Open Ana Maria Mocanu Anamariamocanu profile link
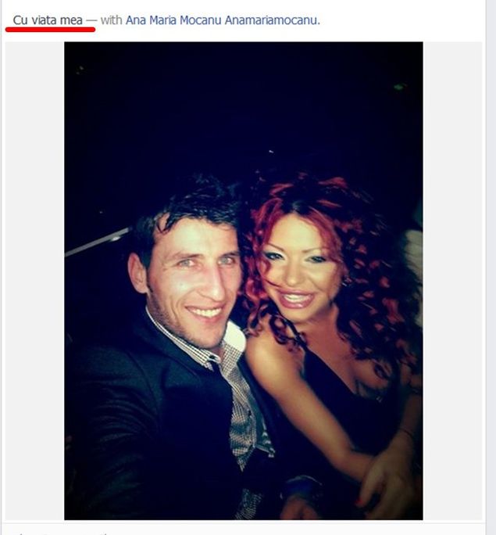This screenshot has height=535, width=496. (222, 20)
